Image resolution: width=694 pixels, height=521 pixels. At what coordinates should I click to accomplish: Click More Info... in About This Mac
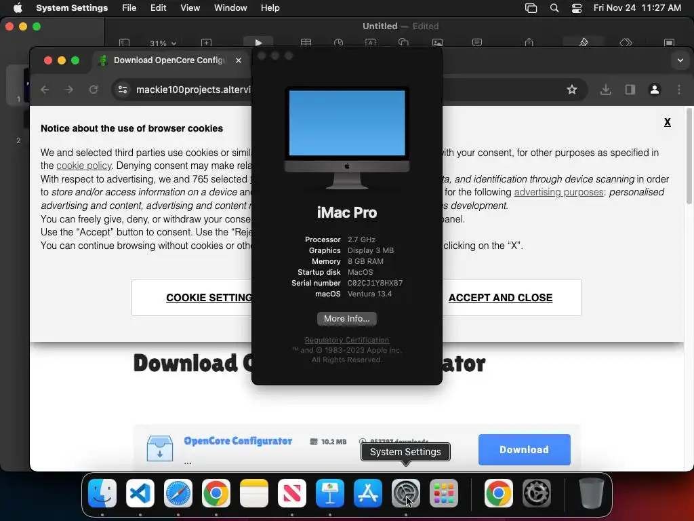[346, 319]
